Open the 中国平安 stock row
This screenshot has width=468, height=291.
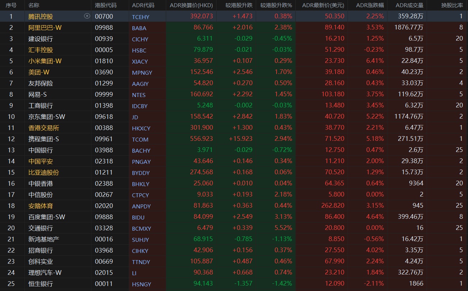tap(41, 161)
